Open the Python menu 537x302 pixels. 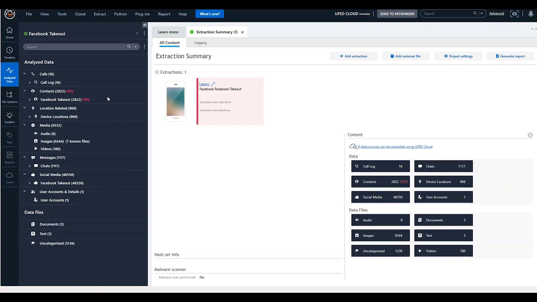120,14
